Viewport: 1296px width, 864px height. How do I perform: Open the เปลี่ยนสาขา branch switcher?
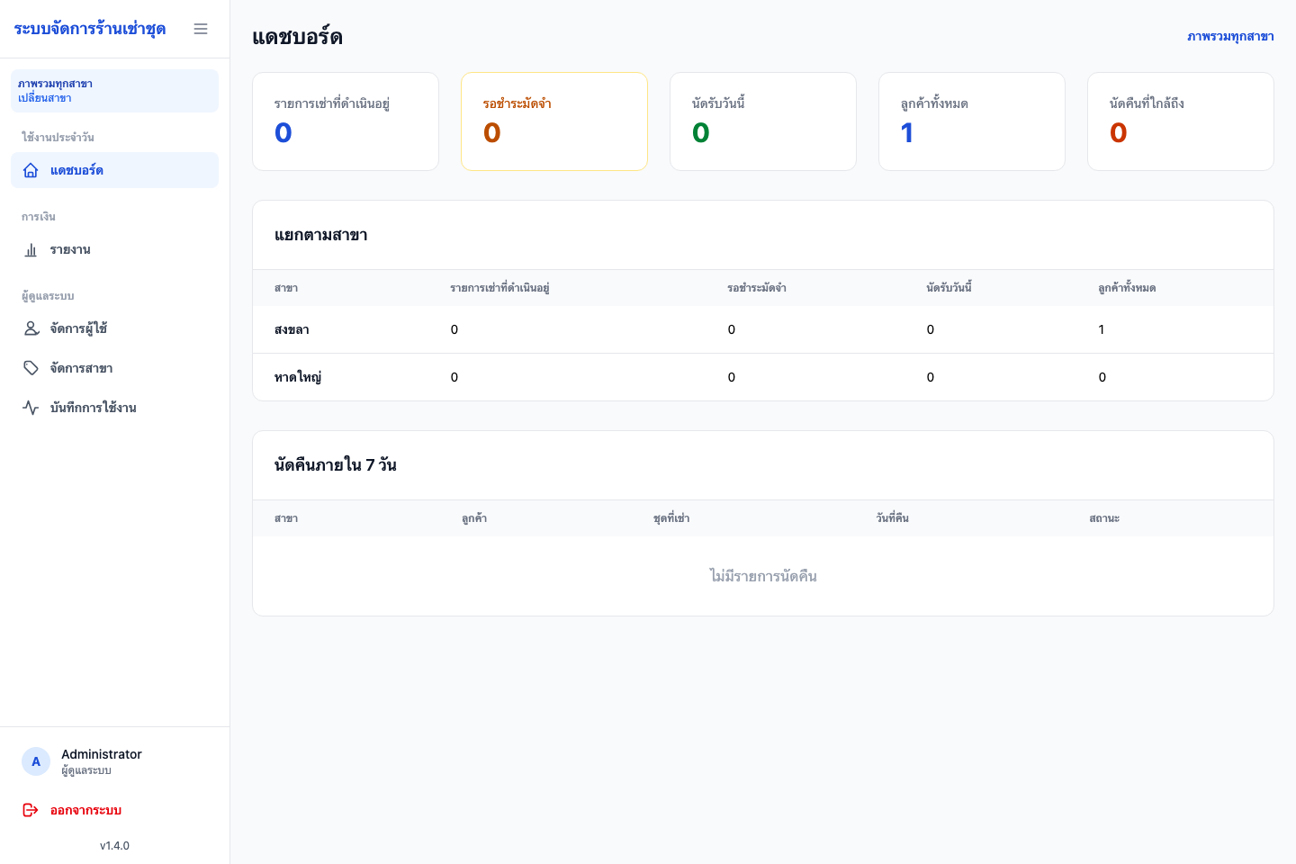click(x=114, y=91)
